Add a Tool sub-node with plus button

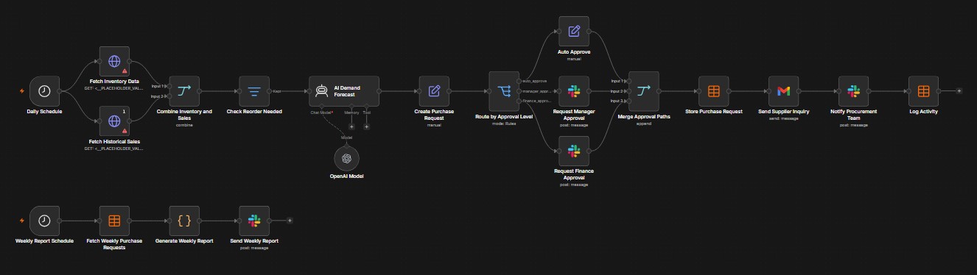point(366,126)
